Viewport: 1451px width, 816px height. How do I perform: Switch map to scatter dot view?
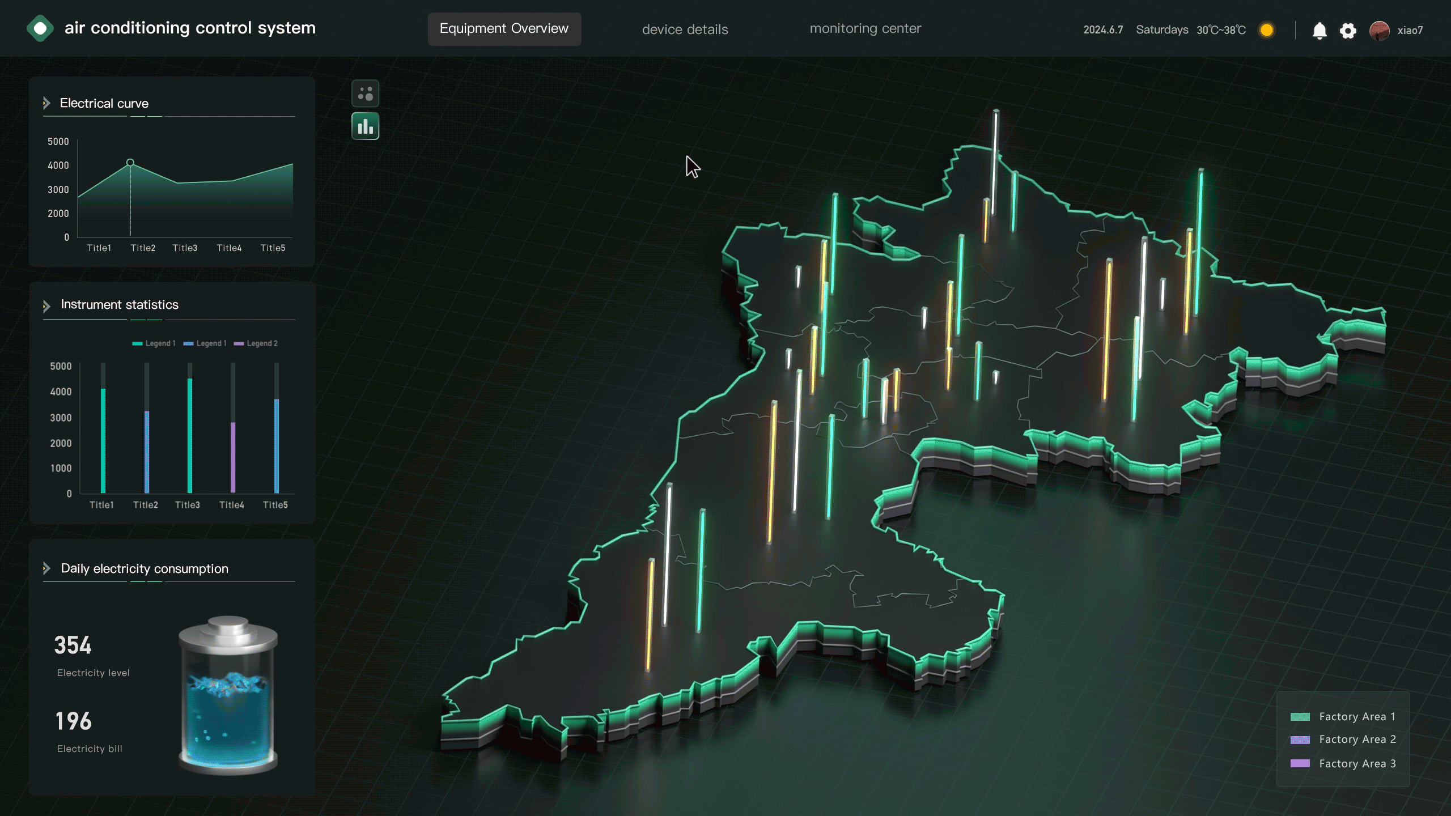coord(366,93)
